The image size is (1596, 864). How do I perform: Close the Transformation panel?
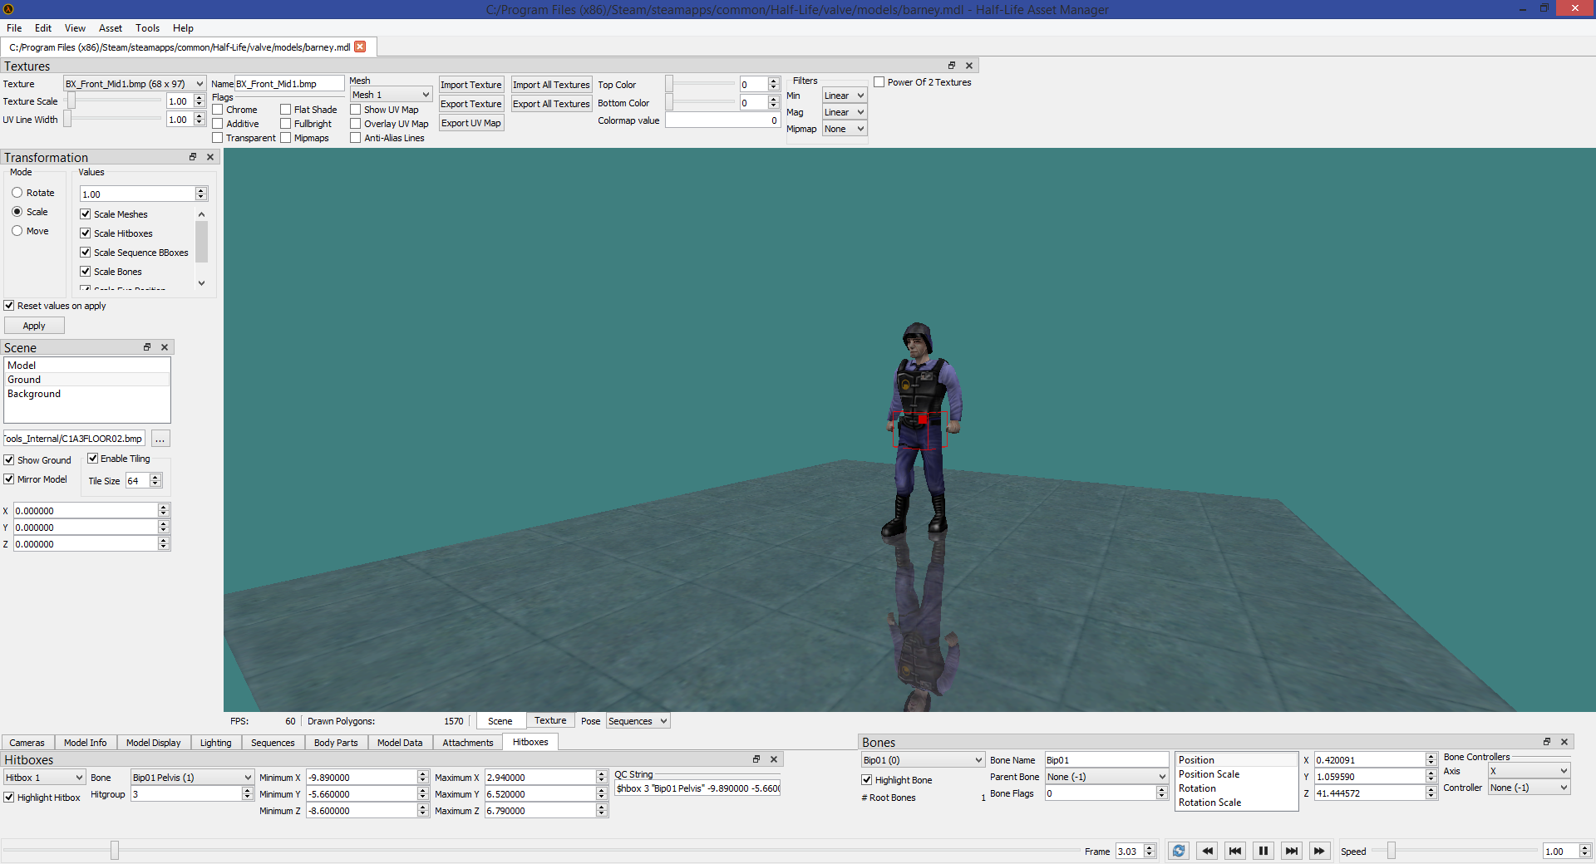210,157
